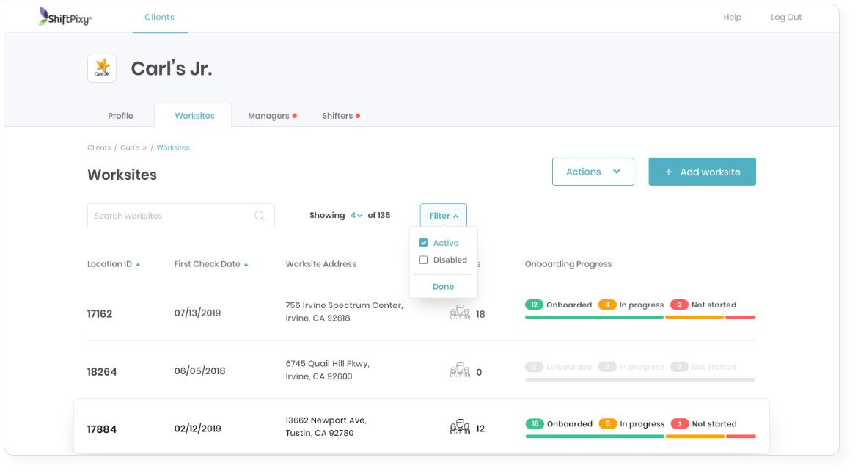Click Done in the filter menu
This screenshot has height=474, width=858.
[x=443, y=286]
